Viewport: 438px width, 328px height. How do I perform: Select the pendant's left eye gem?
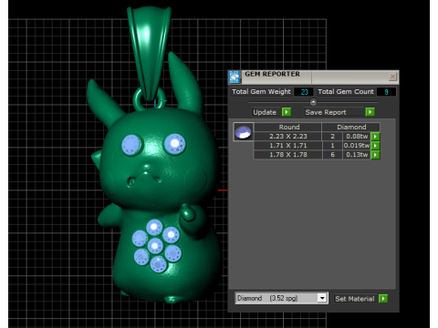[x=131, y=145]
